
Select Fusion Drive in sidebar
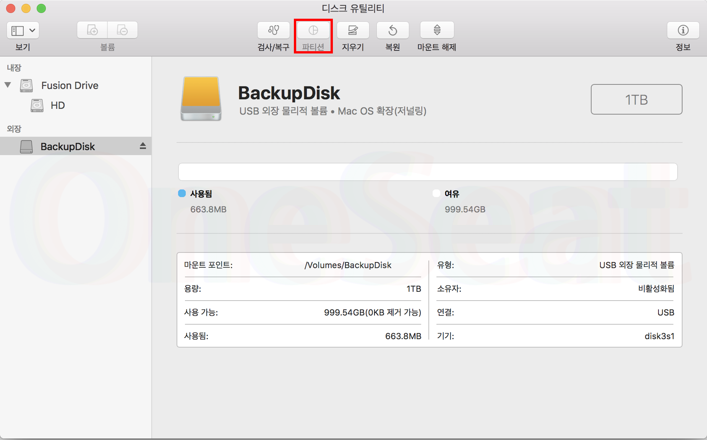(70, 86)
